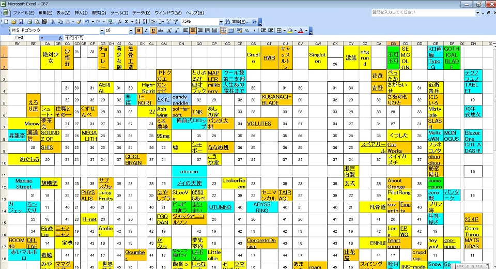Click the Insert Hyperlink globe icon

click(x=111, y=22)
